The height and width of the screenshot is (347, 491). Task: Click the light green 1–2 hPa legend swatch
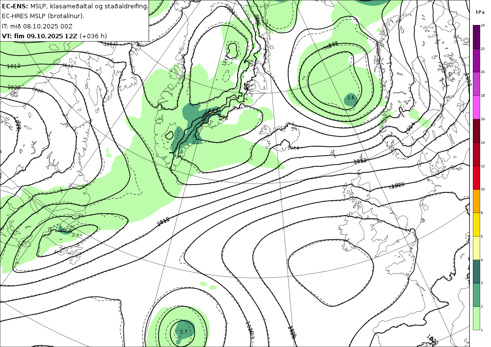coord(476,318)
